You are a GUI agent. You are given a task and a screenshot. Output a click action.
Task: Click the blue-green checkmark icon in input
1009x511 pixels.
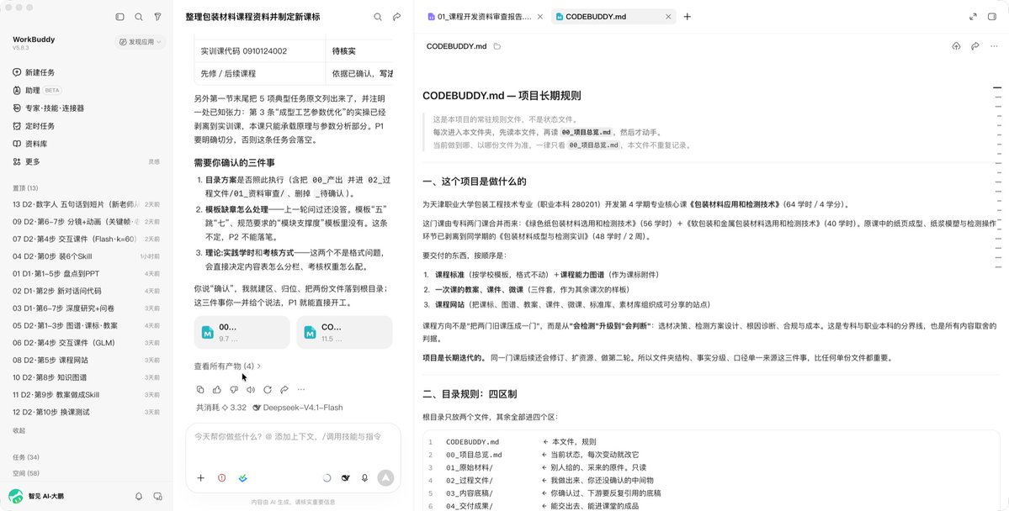[x=242, y=477]
